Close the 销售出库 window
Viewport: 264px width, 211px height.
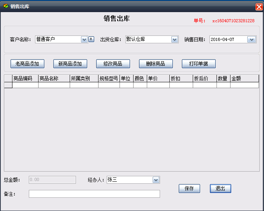coord(259,7)
